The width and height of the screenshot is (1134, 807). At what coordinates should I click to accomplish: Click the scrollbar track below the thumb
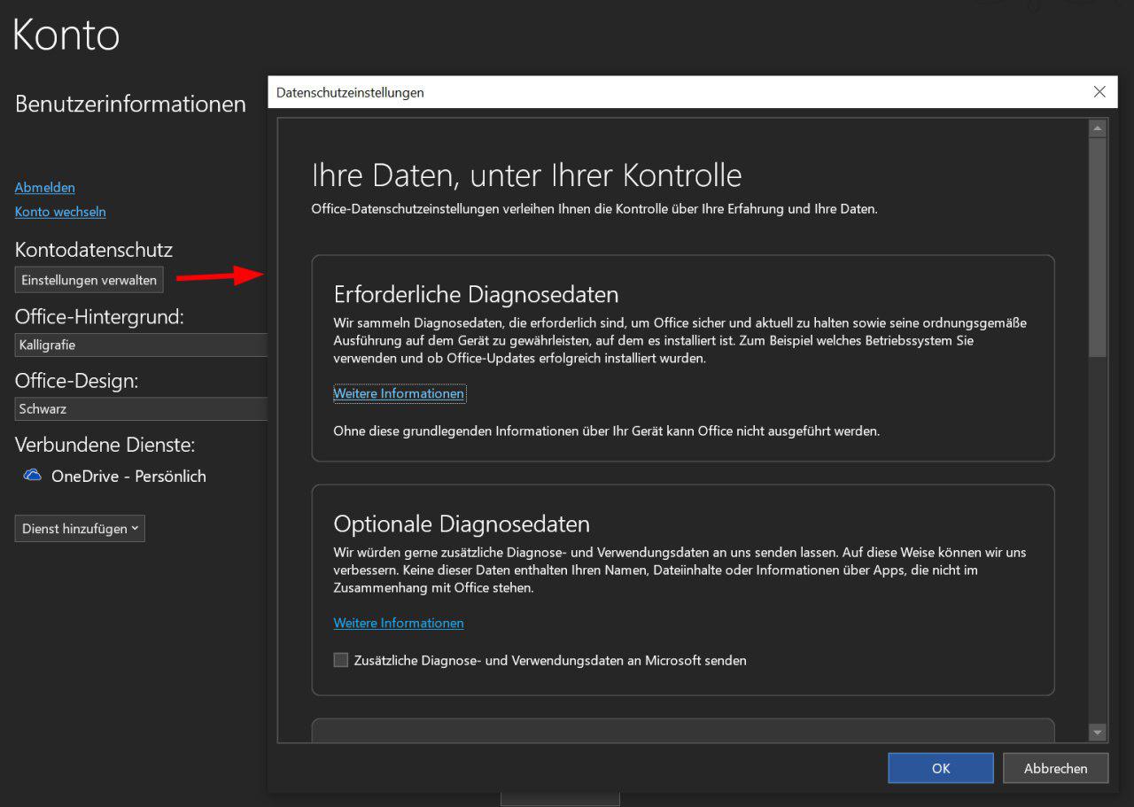tap(1098, 532)
